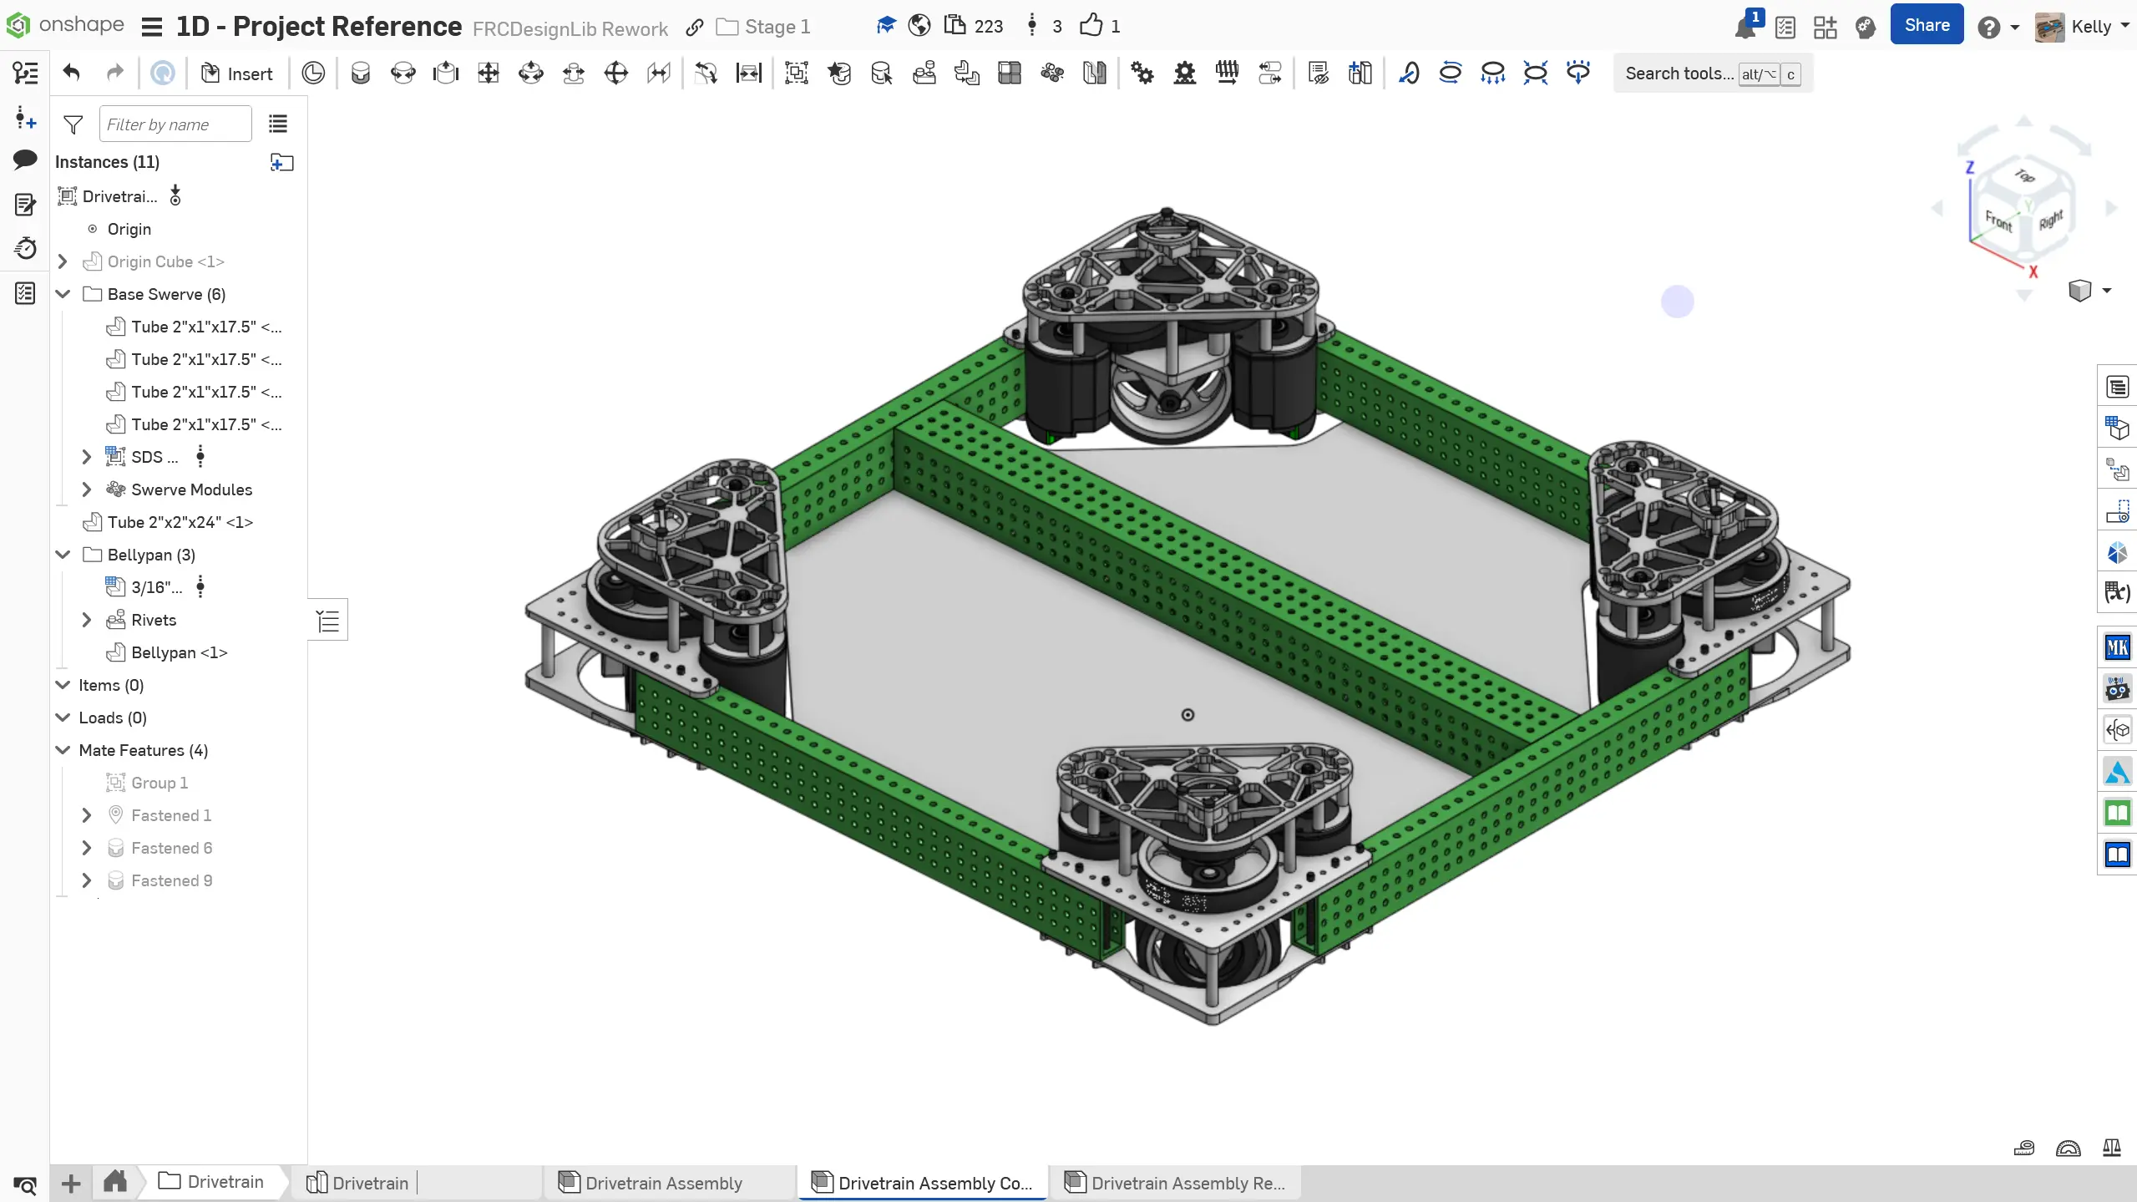This screenshot has height=1202, width=2137.
Task: Toggle the instance list view icon
Action: tap(278, 124)
